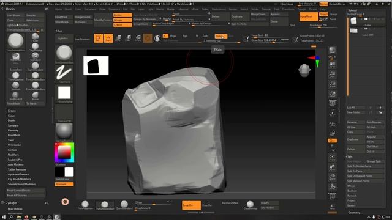Viewport: 392px width, 220px height.
Task: Expand the Merge subtool section
Action: coord(351,186)
